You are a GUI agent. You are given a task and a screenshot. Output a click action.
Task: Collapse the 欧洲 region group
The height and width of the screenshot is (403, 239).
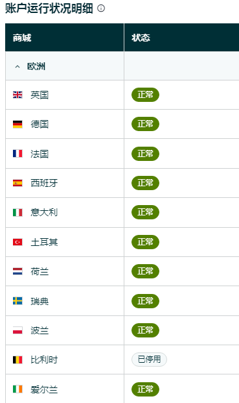click(17, 67)
